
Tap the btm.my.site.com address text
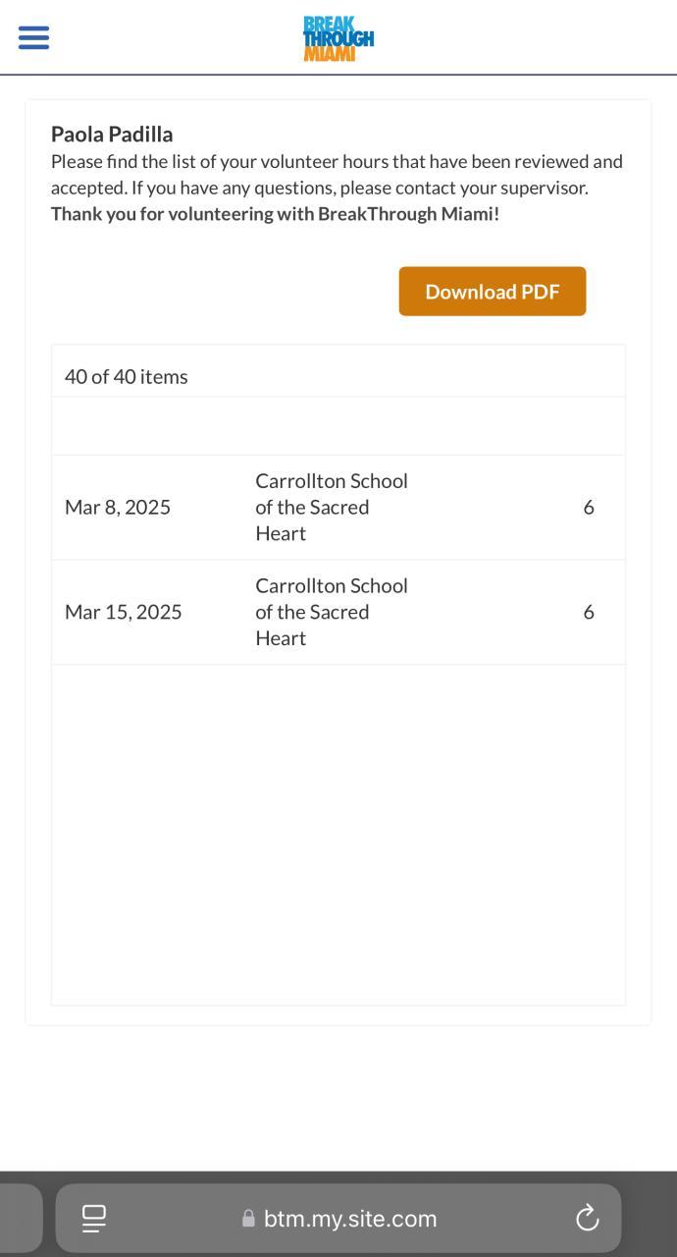click(x=350, y=1219)
